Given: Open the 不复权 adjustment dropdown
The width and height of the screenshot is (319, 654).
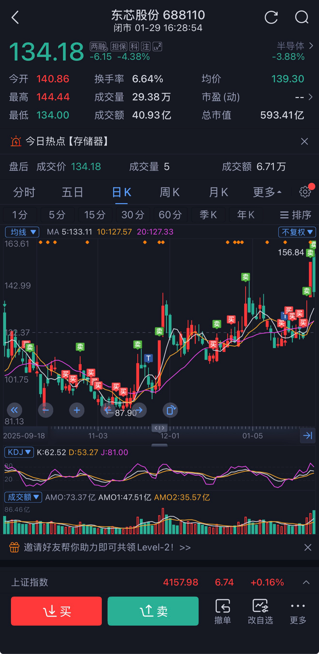Looking at the screenshot, I should (297, 232).
